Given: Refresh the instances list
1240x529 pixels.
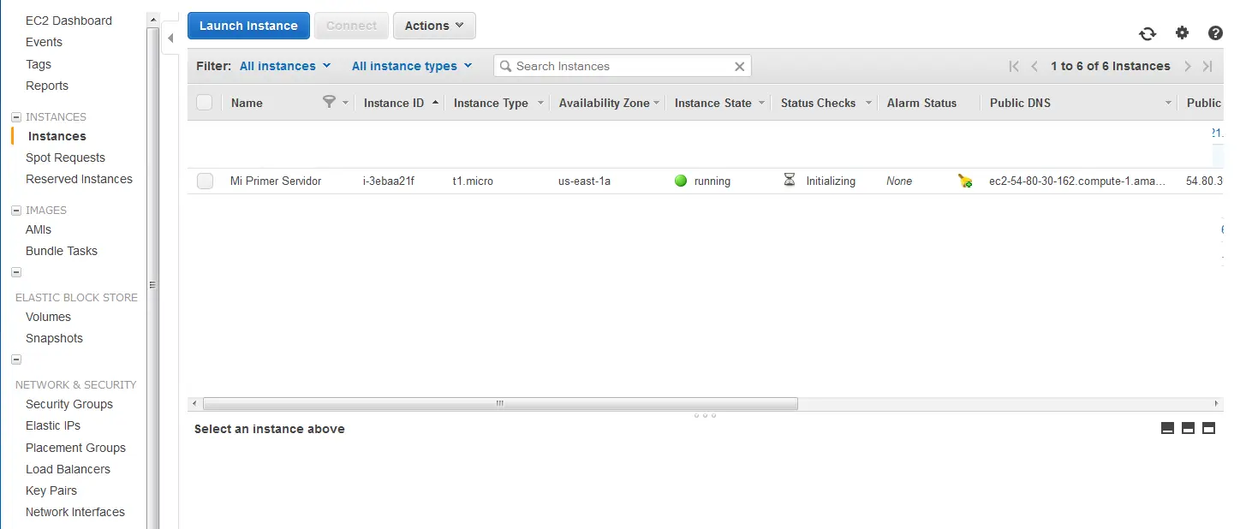Looking at the screenshot, I should [1148, 33].
